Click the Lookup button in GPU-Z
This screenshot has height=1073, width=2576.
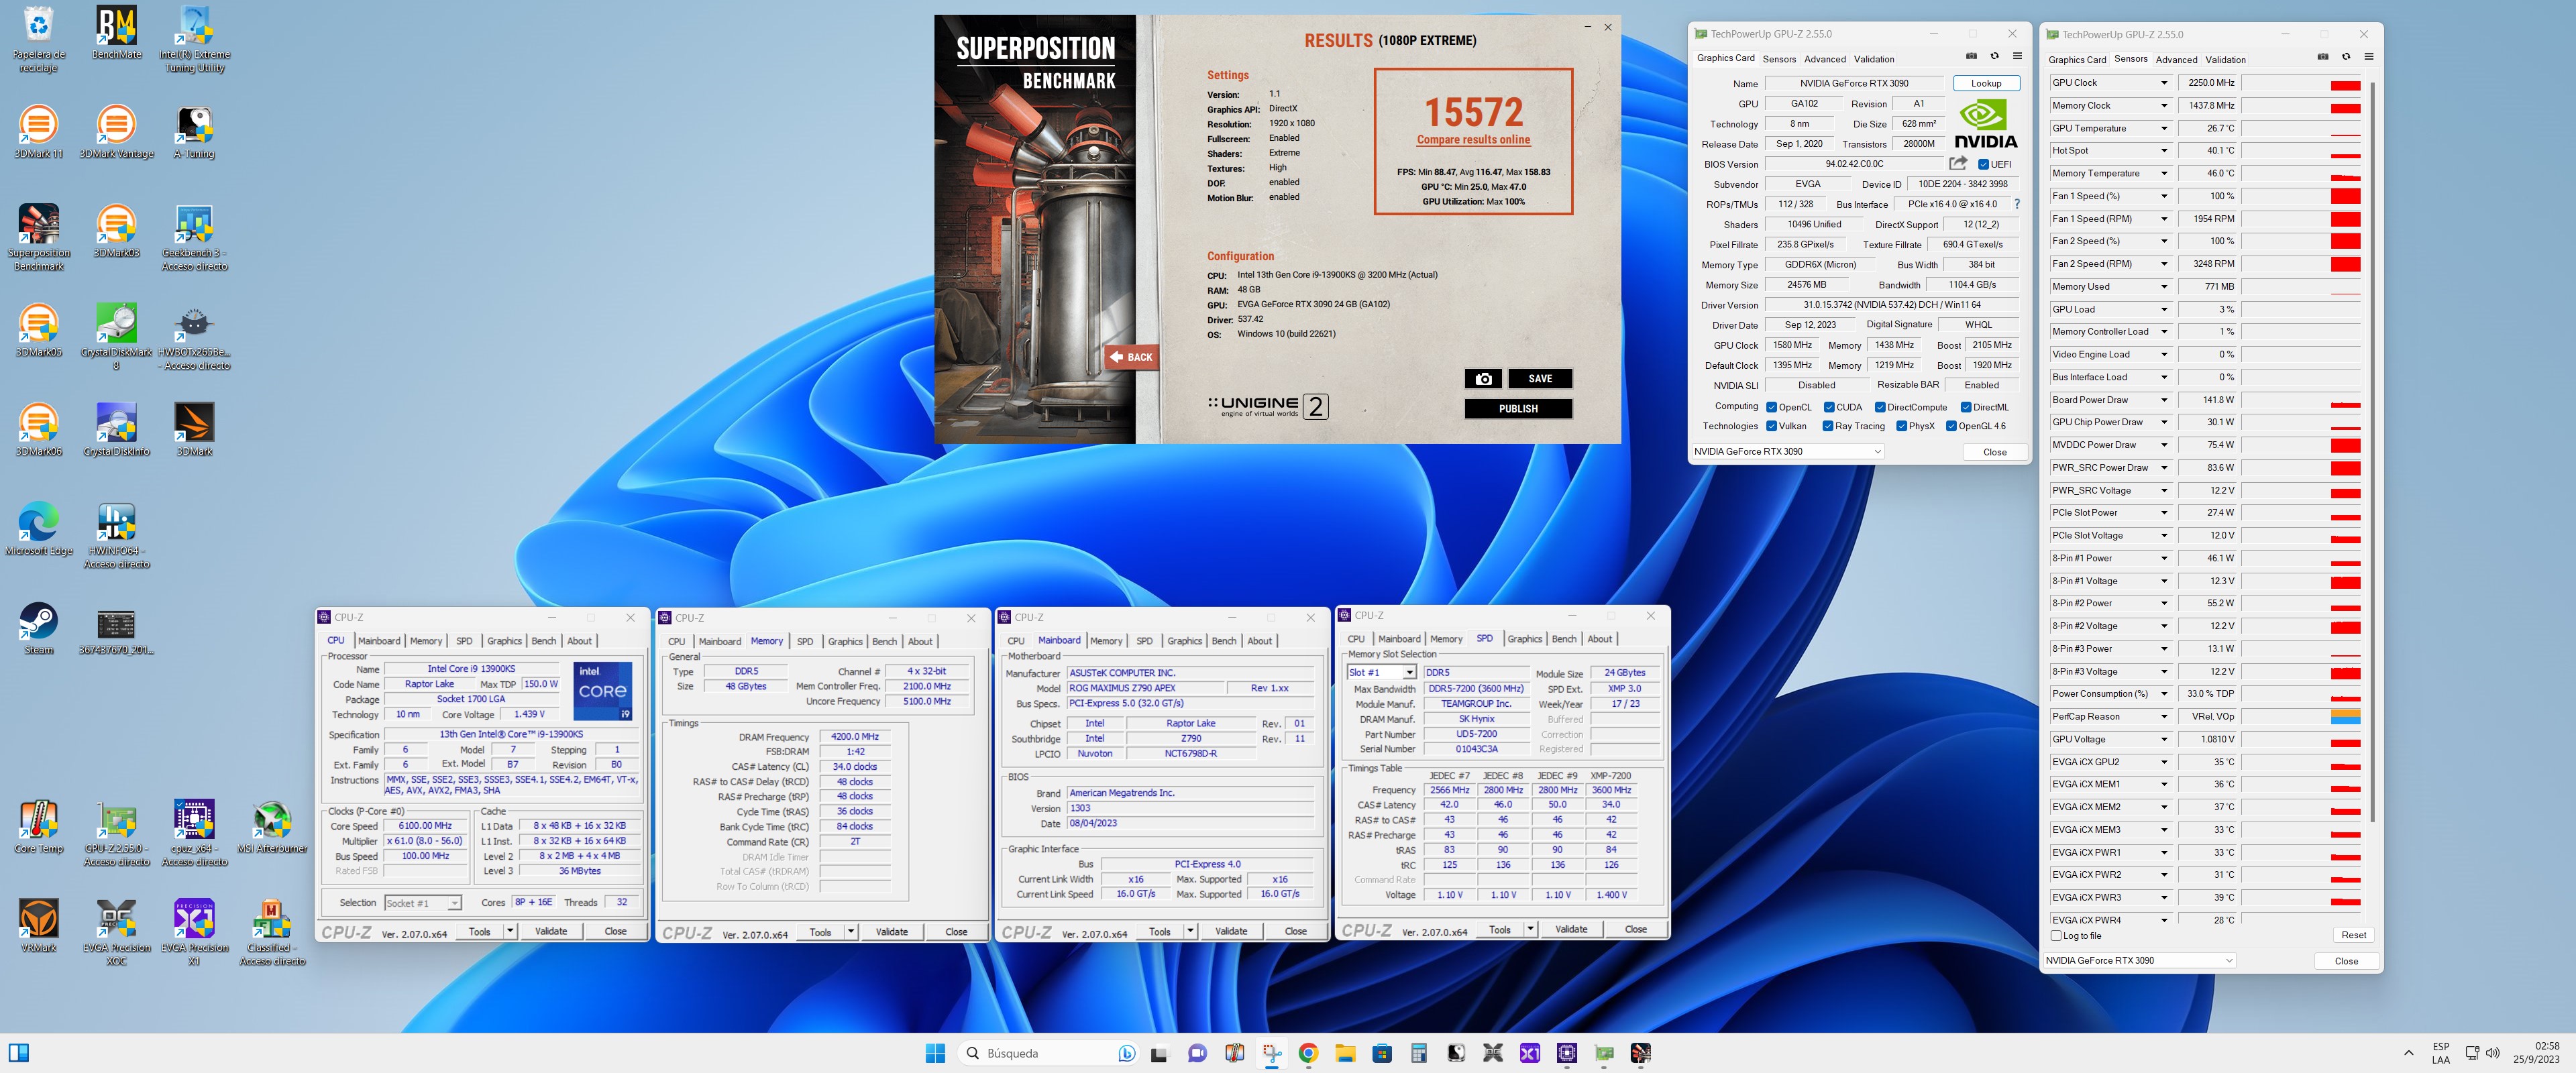tap(1986, 83)
